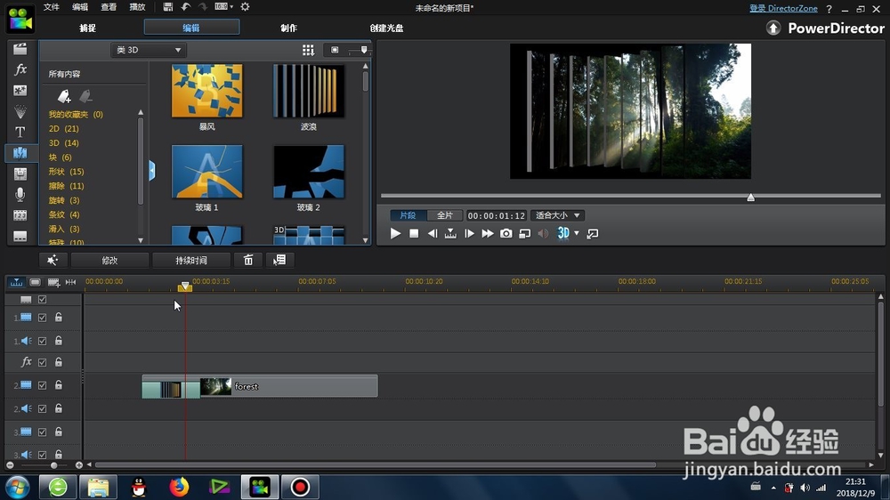Screen dimensions: 890x500
Task: Open the 播放 menu
Action: [137, 7]
